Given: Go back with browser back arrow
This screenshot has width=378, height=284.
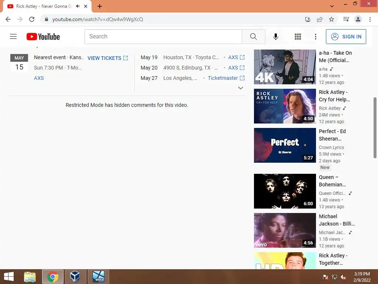Looking at the screenshot, I should point(8,19).
